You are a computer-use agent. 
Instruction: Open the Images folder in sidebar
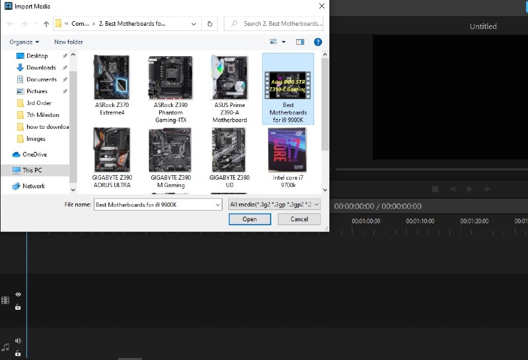(36, 139)
